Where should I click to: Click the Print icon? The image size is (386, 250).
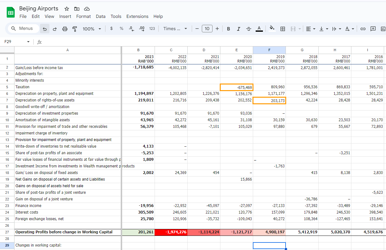coord(65,29)
